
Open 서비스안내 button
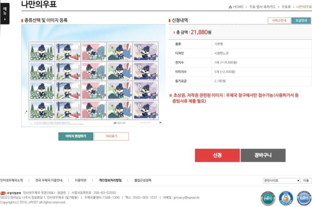pos(279,21)
